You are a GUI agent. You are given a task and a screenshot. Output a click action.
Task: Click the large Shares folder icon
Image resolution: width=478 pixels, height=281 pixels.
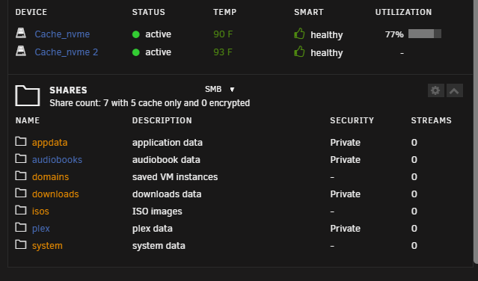(x=28, y=96)
